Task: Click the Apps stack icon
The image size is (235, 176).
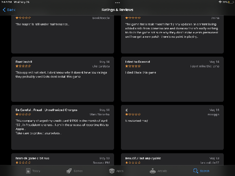Action: (112, 171)
